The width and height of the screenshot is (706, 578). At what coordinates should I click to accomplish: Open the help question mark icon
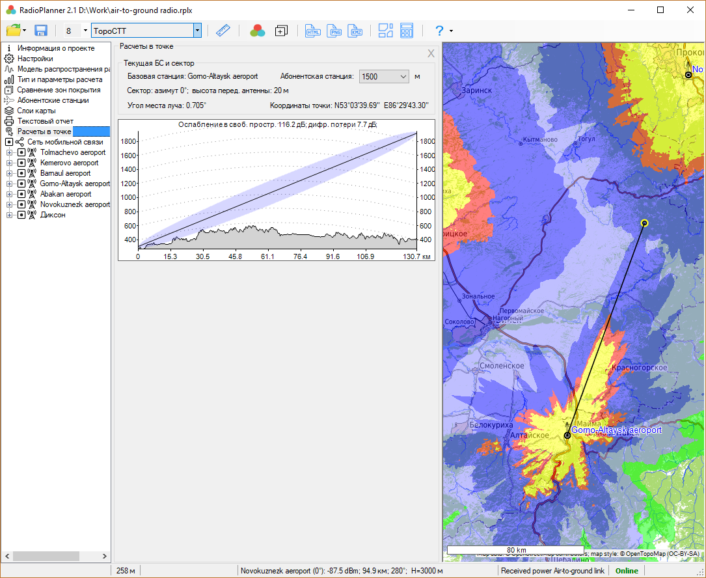coord(439,31)
